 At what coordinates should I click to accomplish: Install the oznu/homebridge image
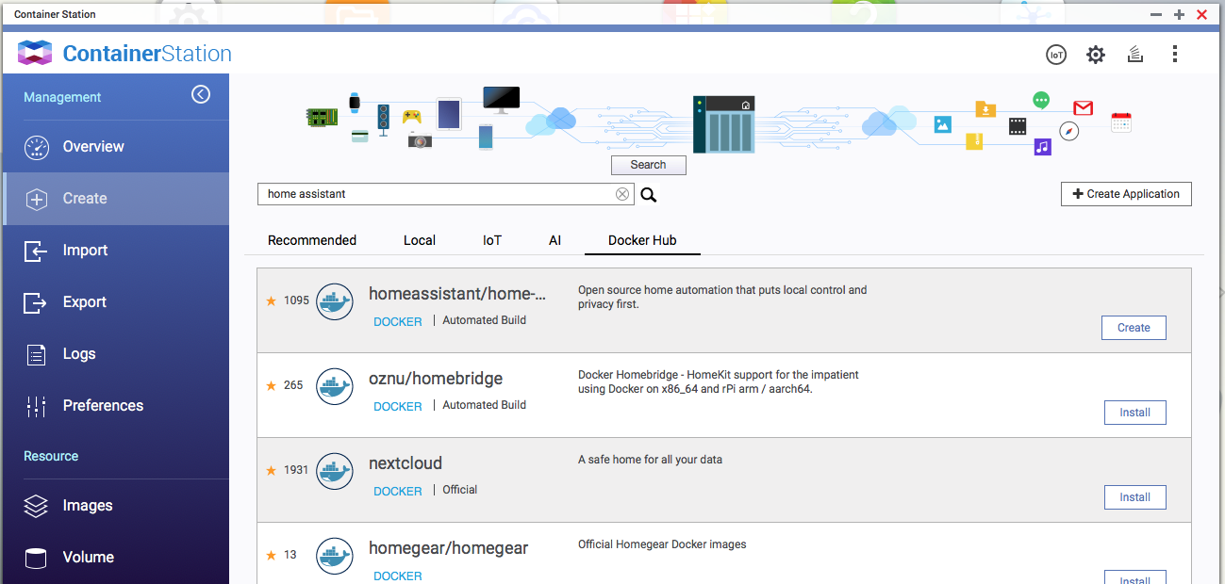point(1134,413)
